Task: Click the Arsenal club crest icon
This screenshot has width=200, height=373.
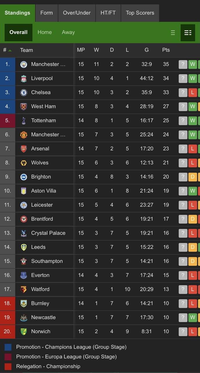Action: click(24, 149)
